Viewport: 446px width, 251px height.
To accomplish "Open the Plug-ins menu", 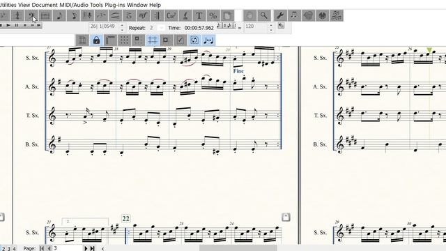I will [x=114, y=5].
